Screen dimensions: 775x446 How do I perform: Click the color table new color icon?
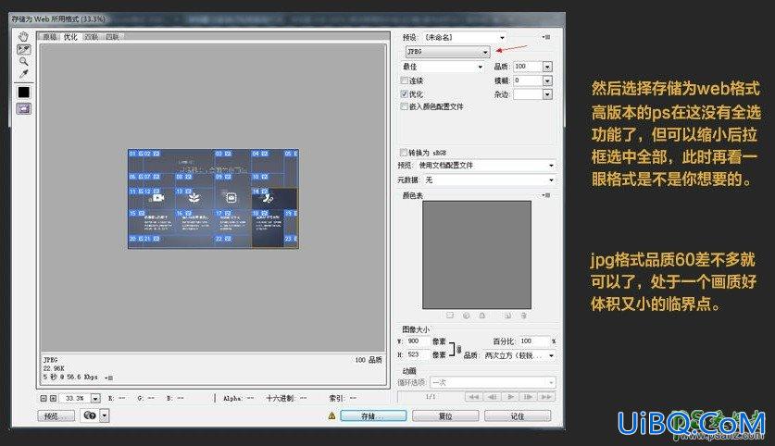[507, 316]
